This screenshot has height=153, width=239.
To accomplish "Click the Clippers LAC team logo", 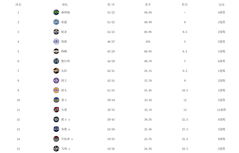I will coord(56,42).
